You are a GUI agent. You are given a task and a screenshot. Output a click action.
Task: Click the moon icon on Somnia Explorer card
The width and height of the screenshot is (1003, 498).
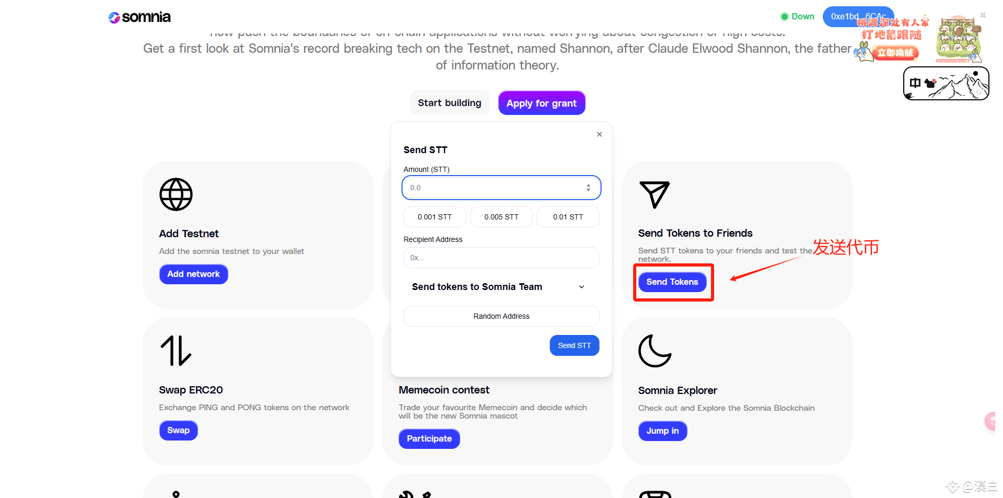click(x=655, y=351)
